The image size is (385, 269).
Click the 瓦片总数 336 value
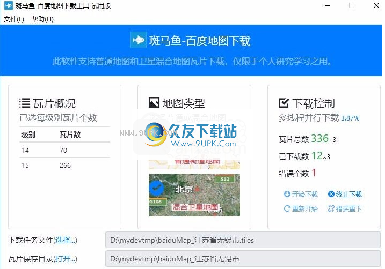pos(319,138)
